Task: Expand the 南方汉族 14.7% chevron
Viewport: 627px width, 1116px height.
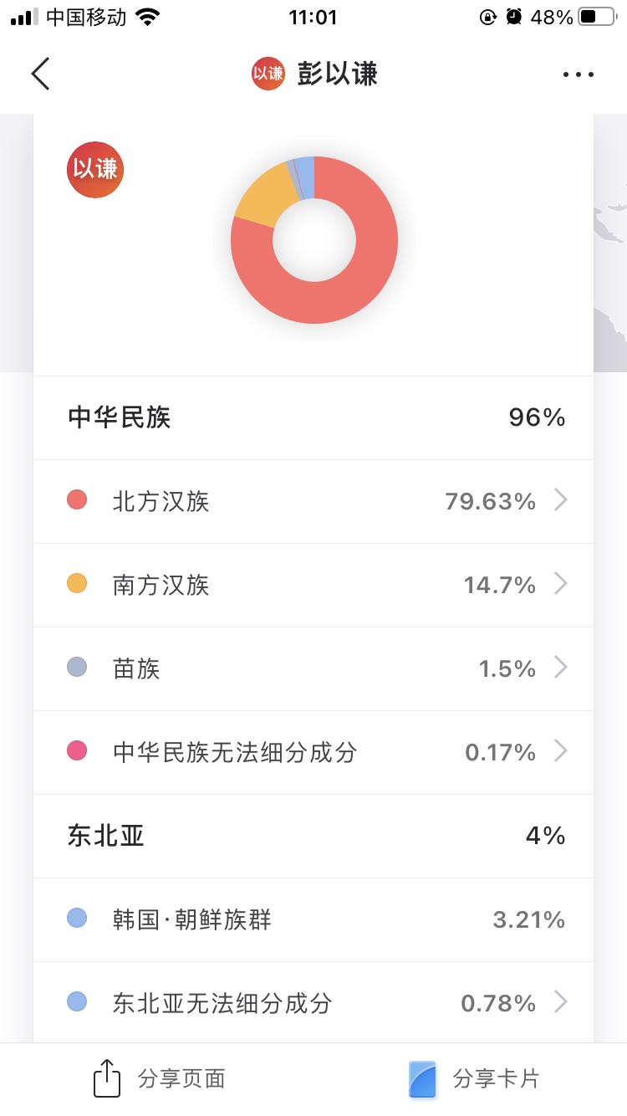Action: (x=561, y=584)
